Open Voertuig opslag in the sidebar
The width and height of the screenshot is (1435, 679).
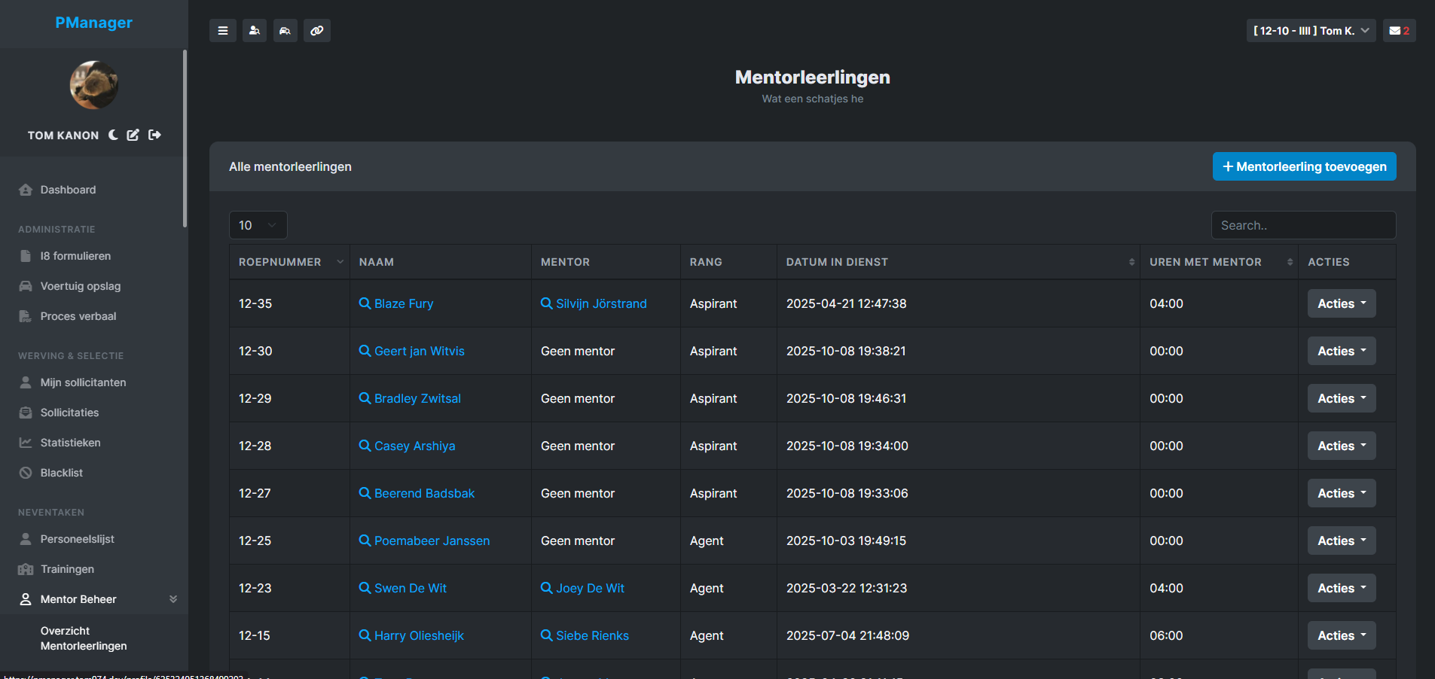click(x=81, y=286)
